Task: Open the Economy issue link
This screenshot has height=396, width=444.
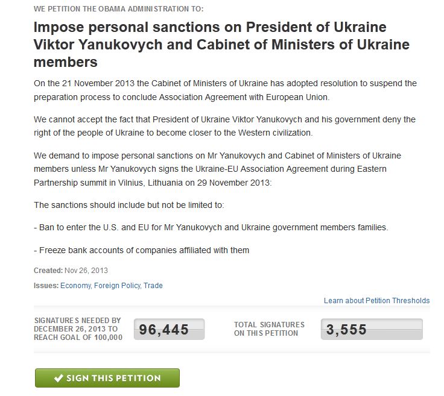Action: point(75,286)
